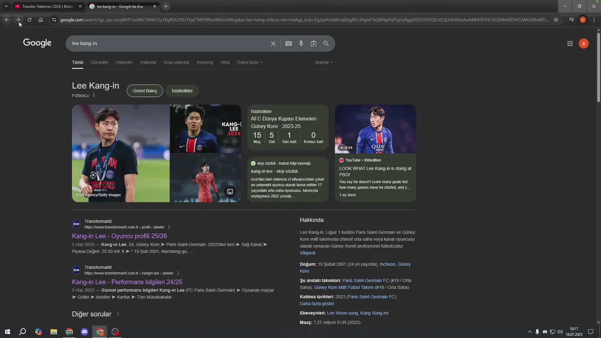601x338 pixels.
Task: Open the İncheon birthplace link
Action: click(387, 264)
